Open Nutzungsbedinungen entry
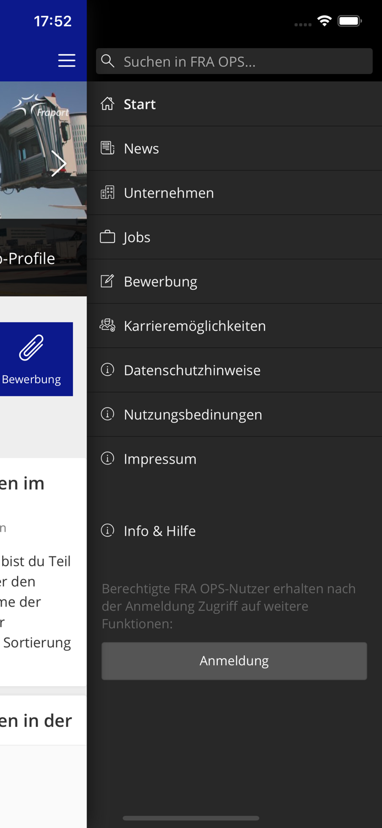Viewport: 382px width, 828px height. 193,414
